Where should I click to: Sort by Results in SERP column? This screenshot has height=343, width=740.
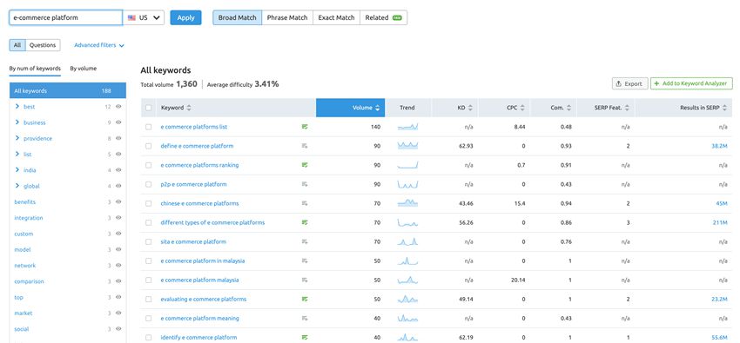tap(683, 108)
